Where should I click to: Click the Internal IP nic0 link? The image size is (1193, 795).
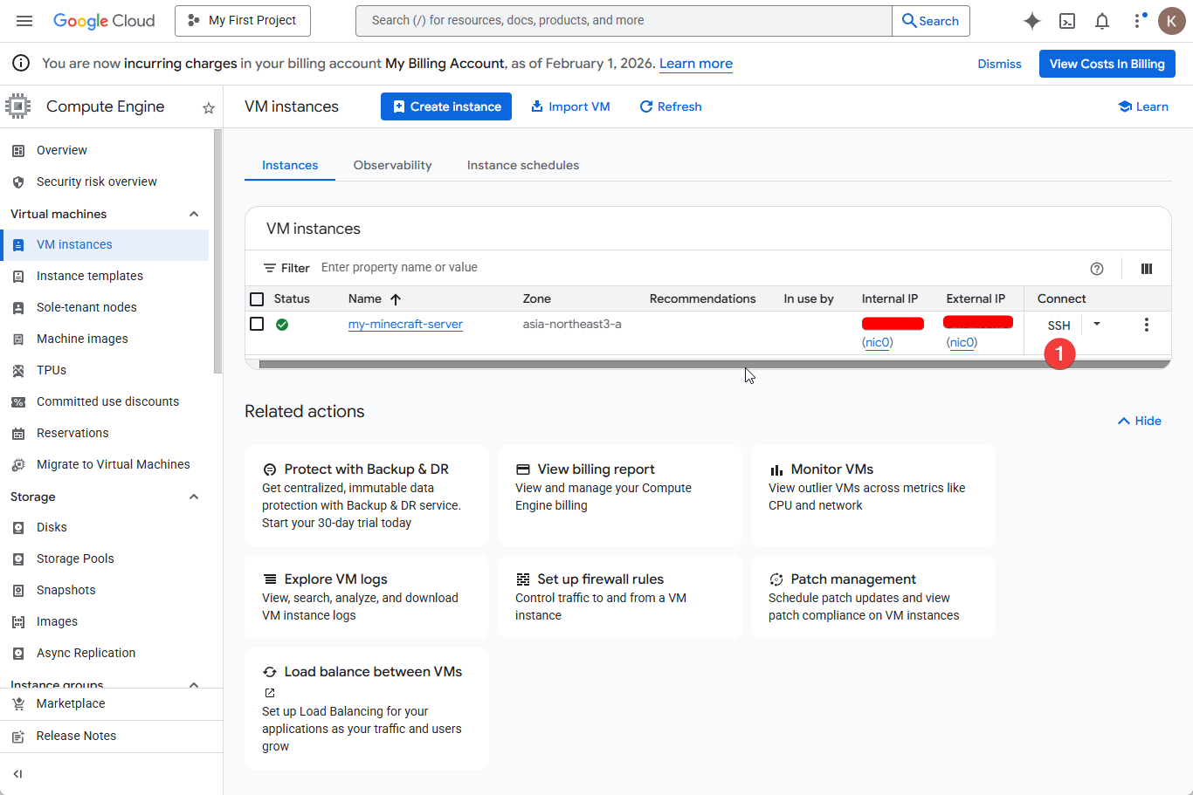click(877, 343)
